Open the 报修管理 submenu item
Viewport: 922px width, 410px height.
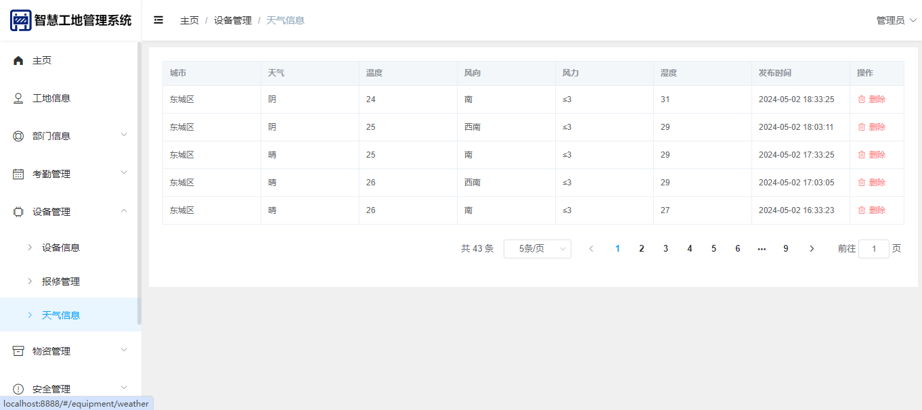pyautogui.click(x=61, y=281)
